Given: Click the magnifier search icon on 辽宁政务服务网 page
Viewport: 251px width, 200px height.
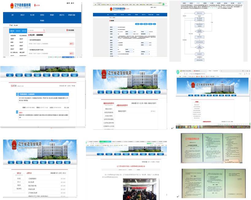Looking at the screenshot, I should click(x=44, y=30).
